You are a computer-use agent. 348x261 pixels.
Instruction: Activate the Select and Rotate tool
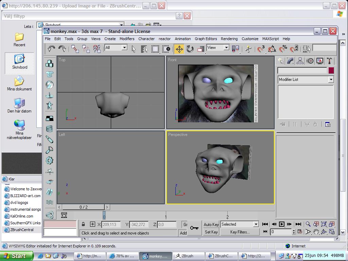point(190,49)
